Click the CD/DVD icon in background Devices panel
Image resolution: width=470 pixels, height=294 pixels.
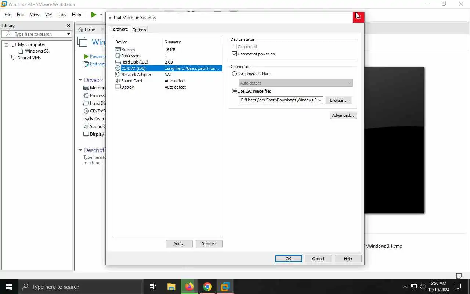(86, 111)
